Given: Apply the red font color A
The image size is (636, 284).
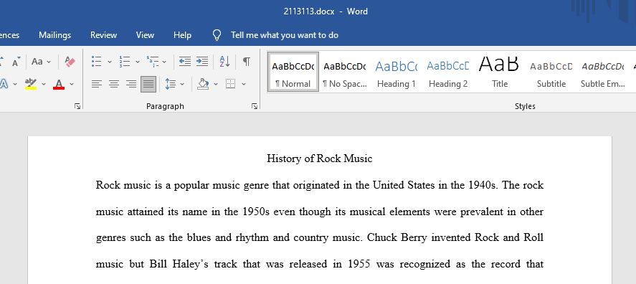Looking at the screenshot, I should tap(60, 84).
